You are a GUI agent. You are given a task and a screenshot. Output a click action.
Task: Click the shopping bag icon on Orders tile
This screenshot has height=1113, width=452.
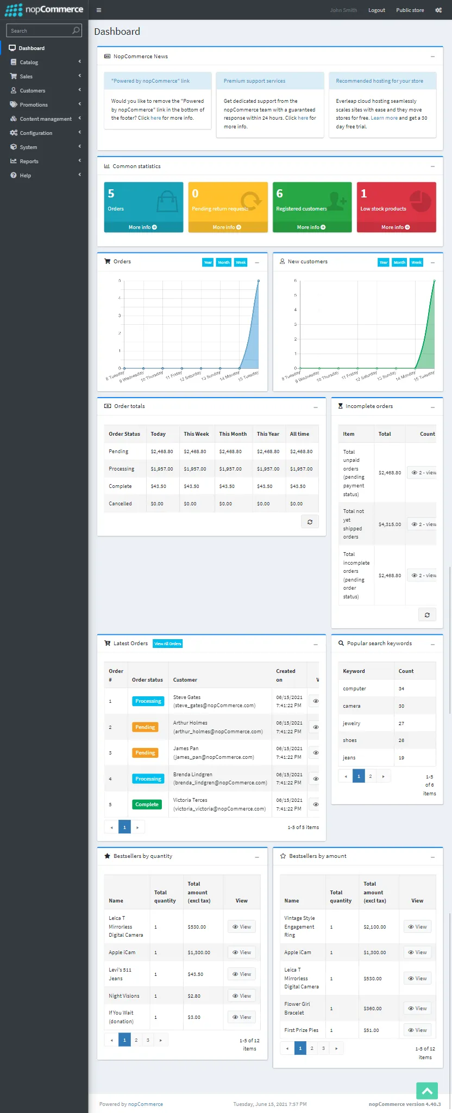click(x=167, y=201)
